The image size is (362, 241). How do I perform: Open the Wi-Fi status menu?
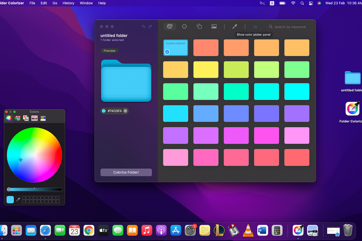tap(293, 3)
